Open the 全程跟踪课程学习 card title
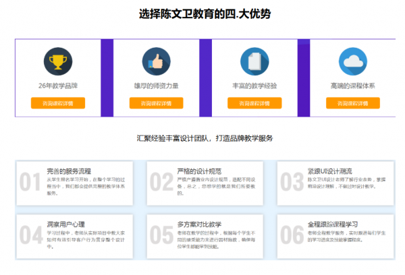Screen dimensions: 405x275 (x=332, y=224)
